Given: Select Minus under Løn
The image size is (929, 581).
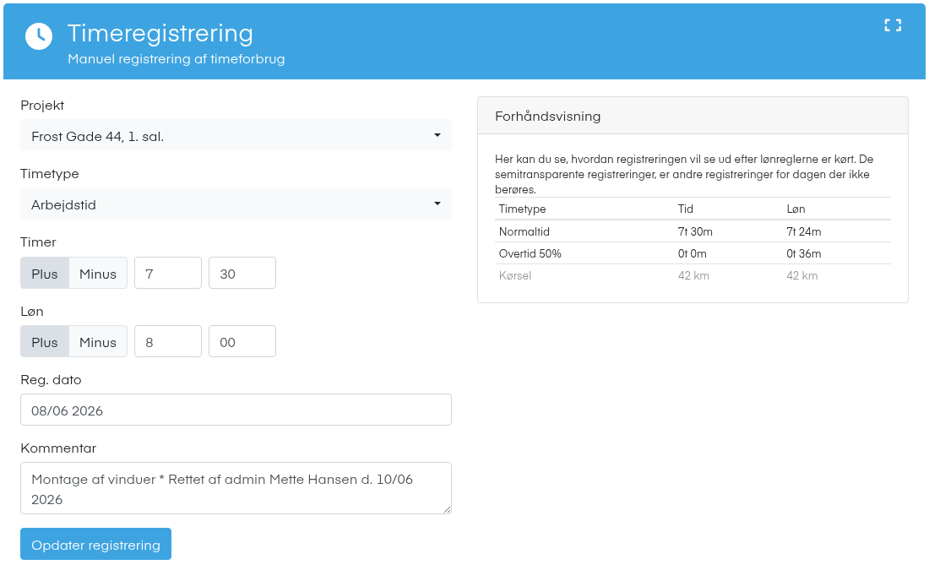Looking at the screenshot, I should [x=98, y=342].
